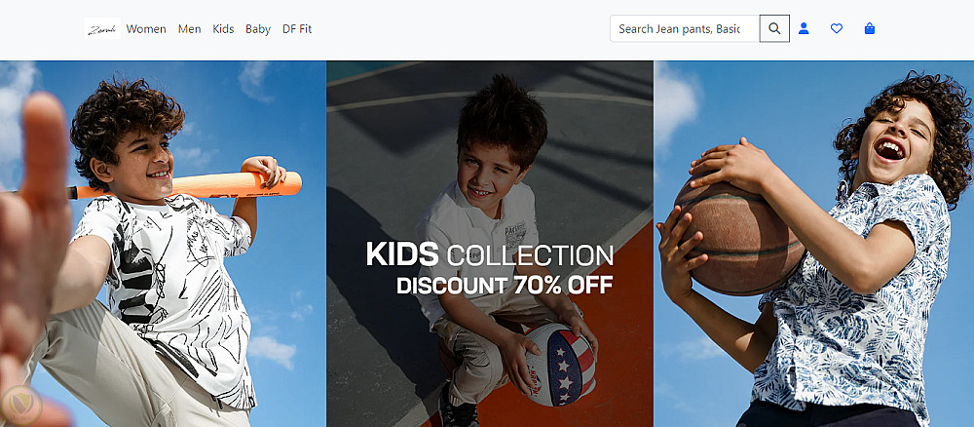974x427 pixels.
Task: Open the shopping bag cart icon
Action: [x=870, y=28]
